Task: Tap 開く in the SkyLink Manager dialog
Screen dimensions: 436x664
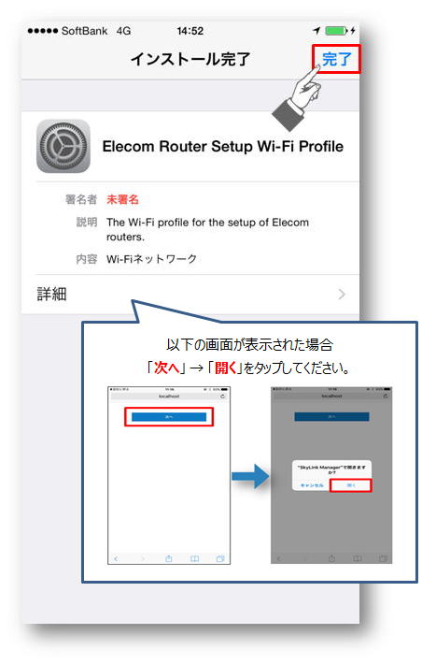Action: tap(351, 485)
